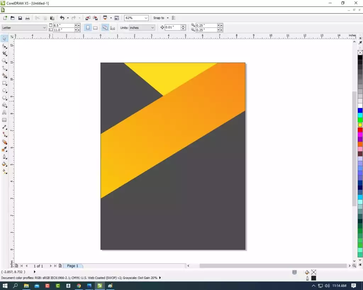Select the Pick tool in the toolbox
The image size is (363, 290).
click(4, 39)
